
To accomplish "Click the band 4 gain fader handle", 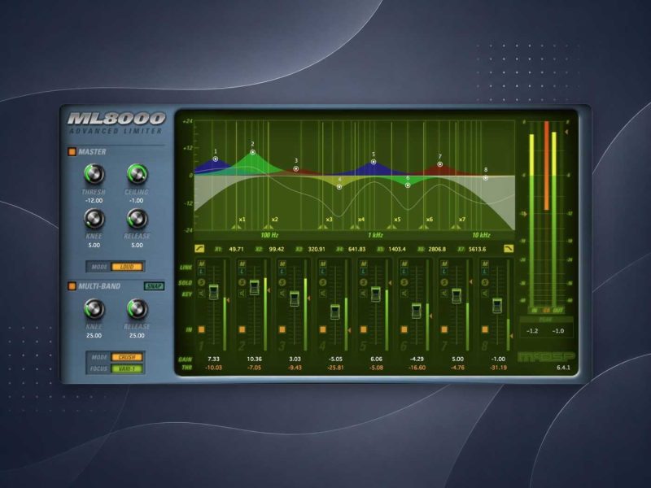I will 335,312.
